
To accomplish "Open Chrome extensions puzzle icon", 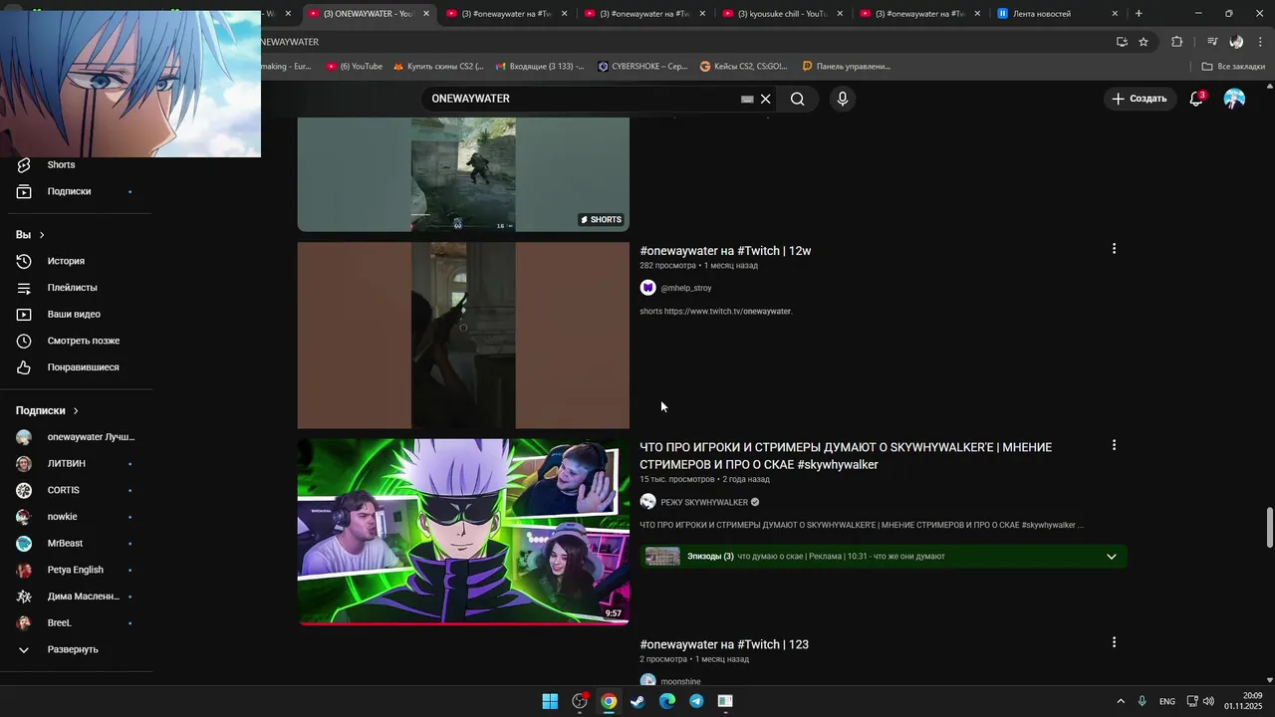I will pyautogui.click(x=1177, y=42).
